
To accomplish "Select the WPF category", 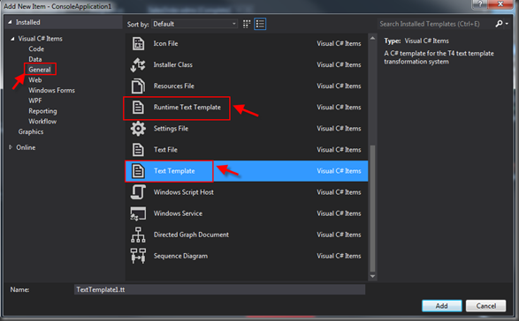I will (x=35, y=101).
